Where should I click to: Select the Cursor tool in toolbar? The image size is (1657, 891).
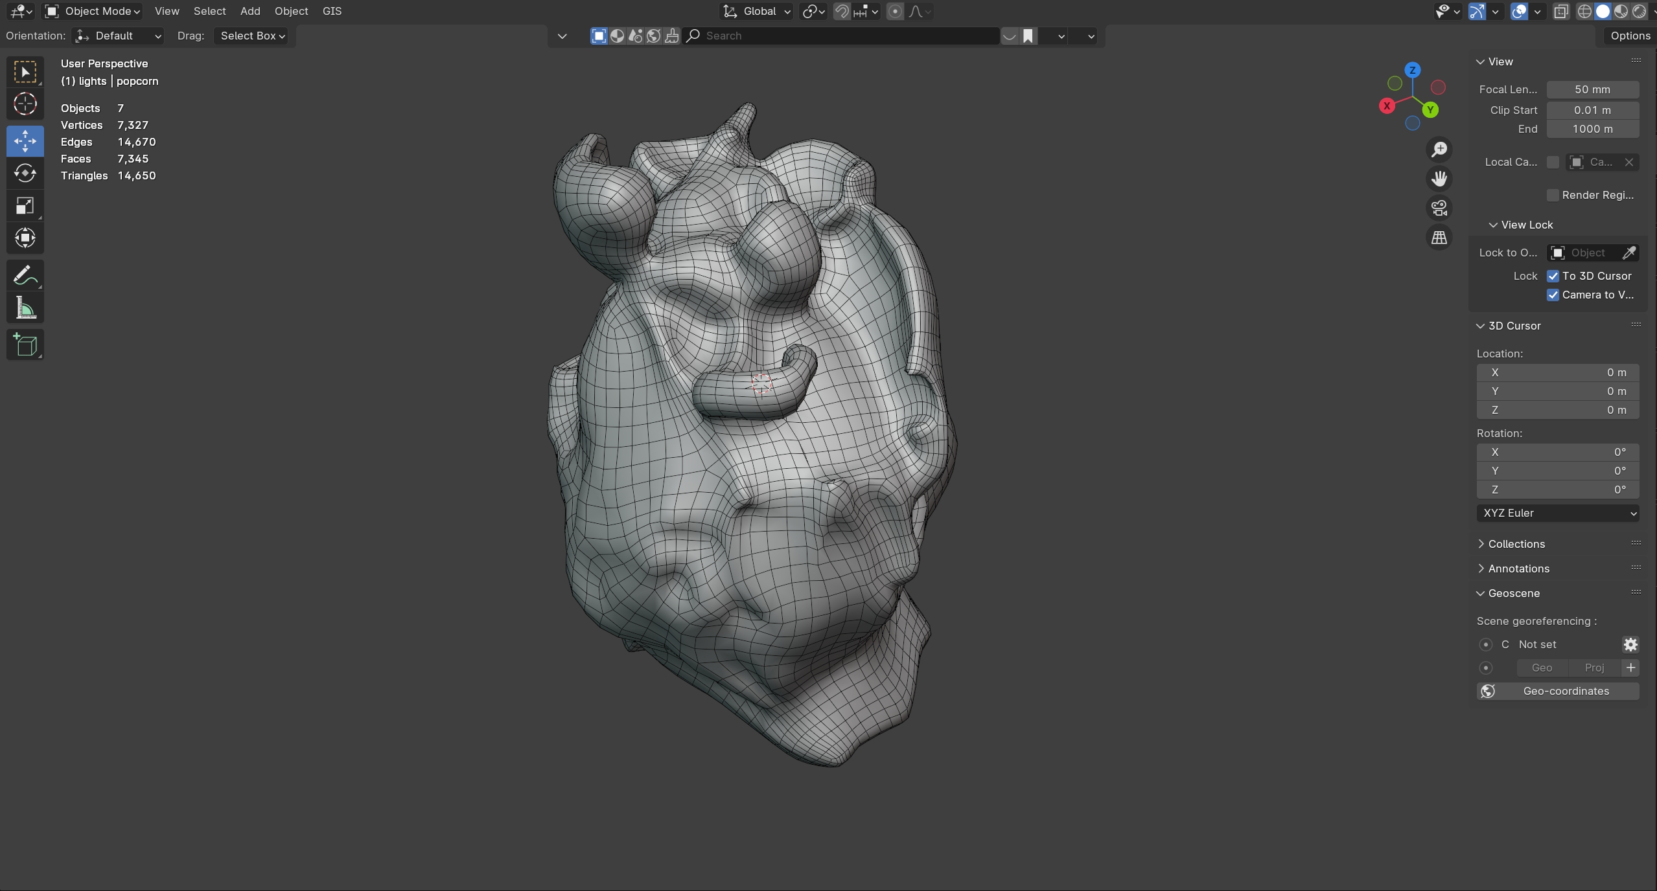coord(25,104)
